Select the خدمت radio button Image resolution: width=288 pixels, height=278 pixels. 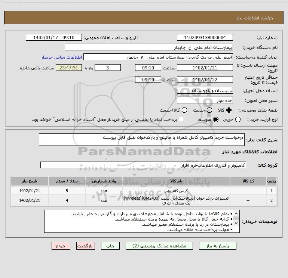[209, 110]
